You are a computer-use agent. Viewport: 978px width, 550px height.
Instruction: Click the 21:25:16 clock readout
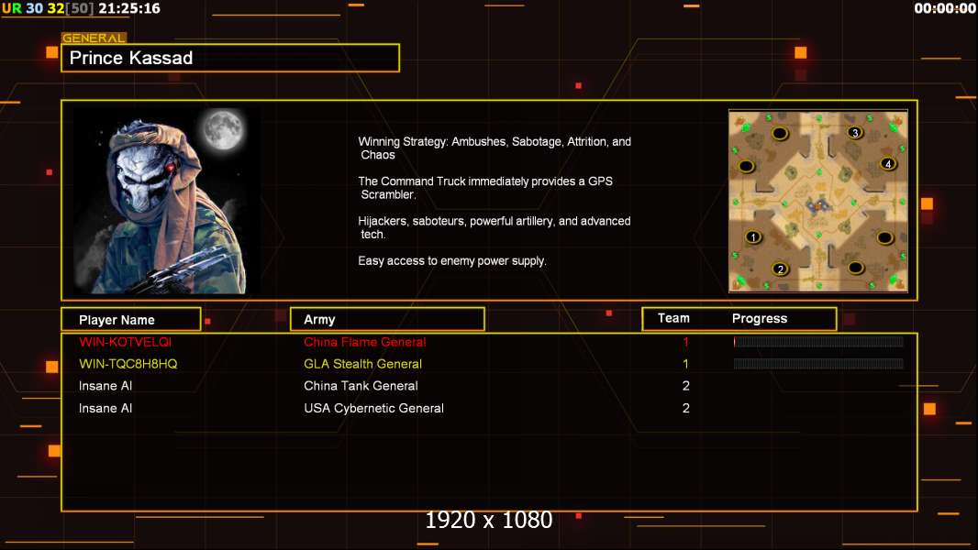tap(129, 8)
